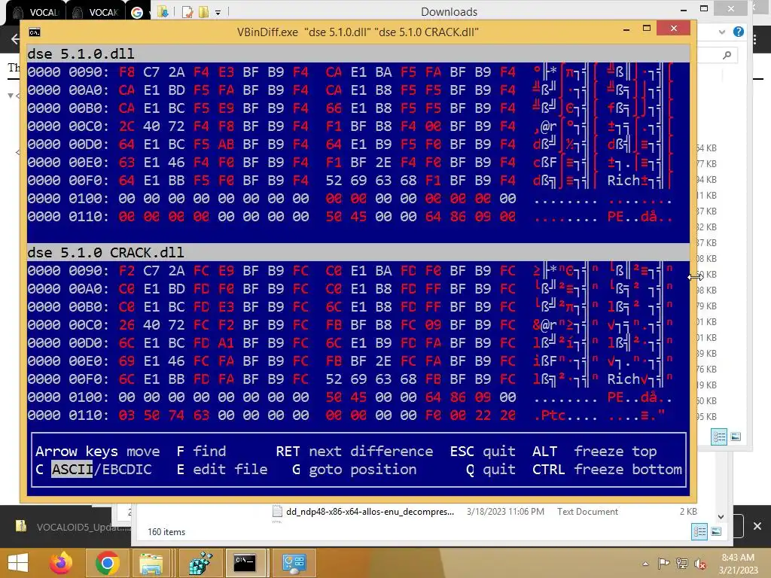Click the upper thumbnails view icon behind VBinDiff
Image resolution: width=771 pixels, height=578 pixels.
point(736,437)
